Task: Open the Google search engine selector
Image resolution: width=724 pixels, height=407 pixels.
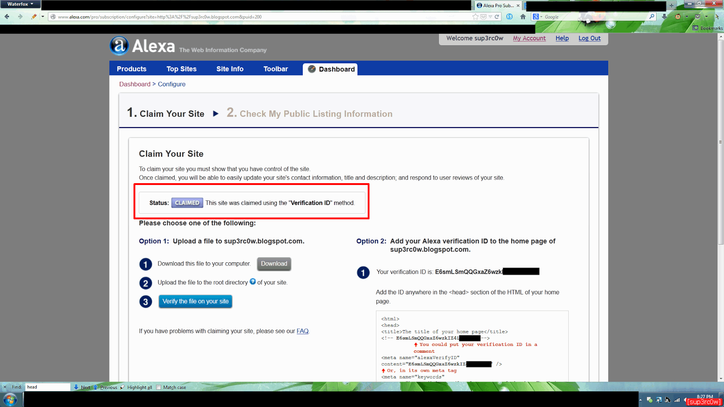Action: [x=537, y=17]
